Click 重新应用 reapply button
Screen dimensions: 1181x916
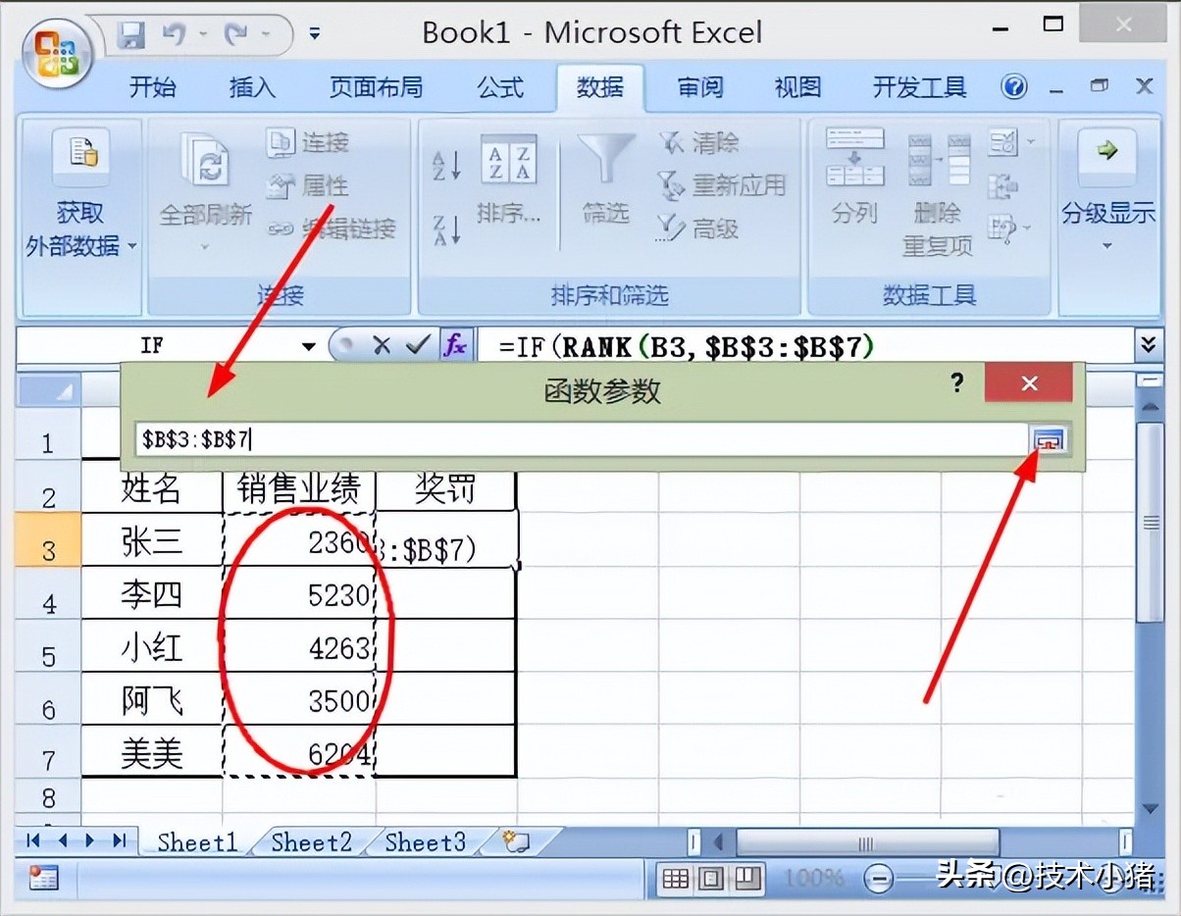coord(721,185)
